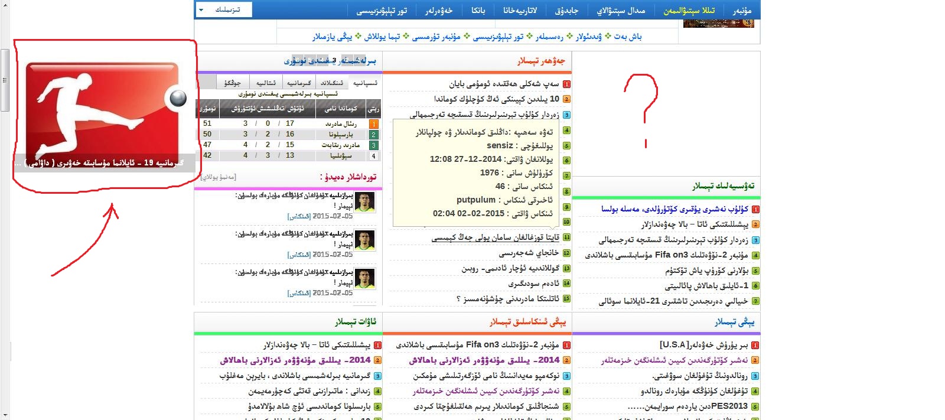This screenshot has width=945, height=420.
Task: Click the number 3 badge under جەۋھەر تېمىلار
Action: coord(566,115)
